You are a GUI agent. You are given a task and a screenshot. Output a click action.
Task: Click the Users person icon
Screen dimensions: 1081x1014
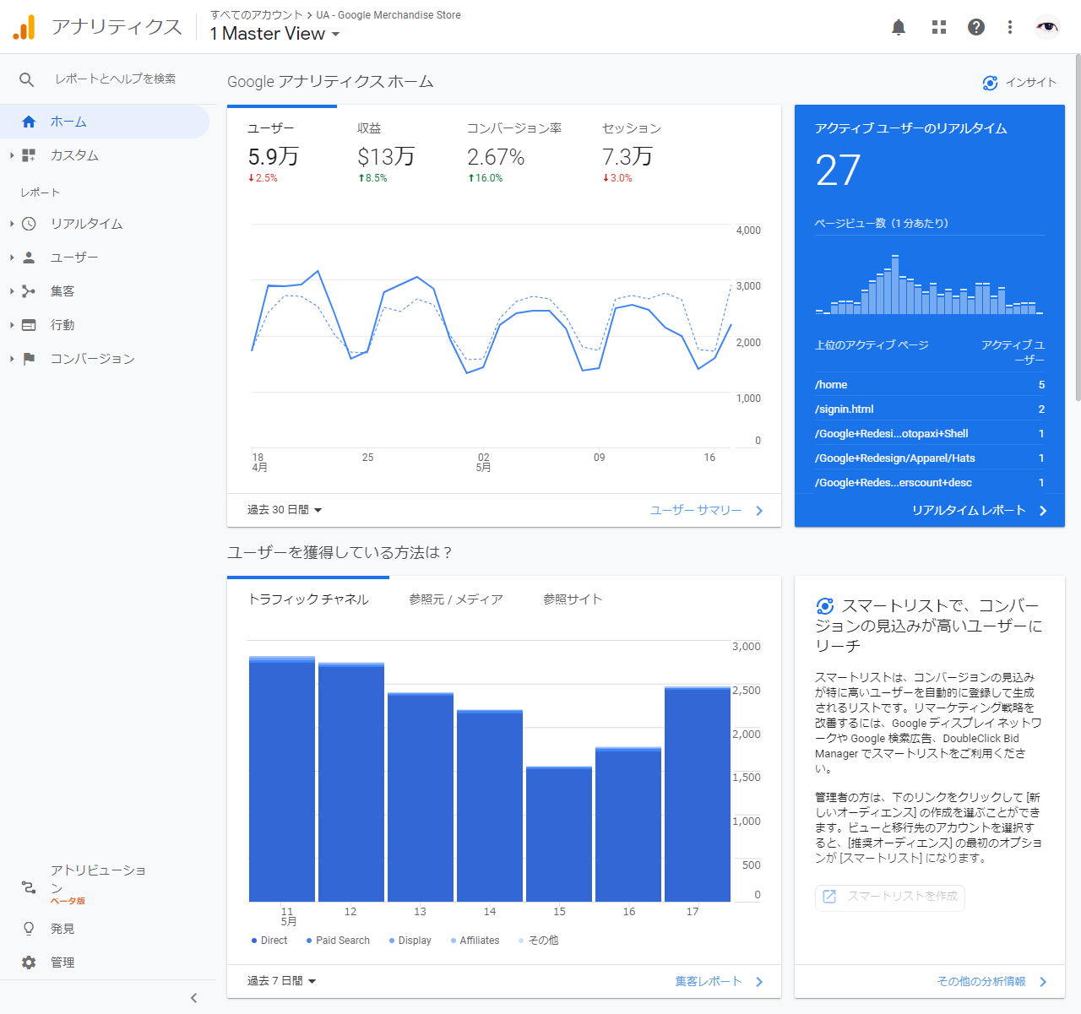(29, 258)
